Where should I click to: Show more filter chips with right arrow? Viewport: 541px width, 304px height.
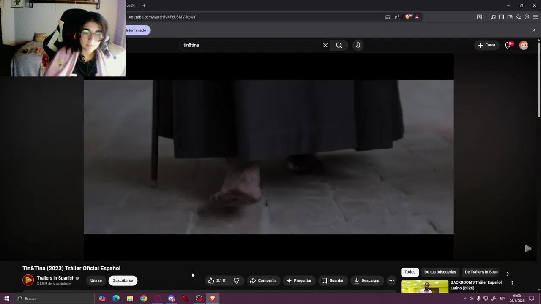[x=508, y=274]
